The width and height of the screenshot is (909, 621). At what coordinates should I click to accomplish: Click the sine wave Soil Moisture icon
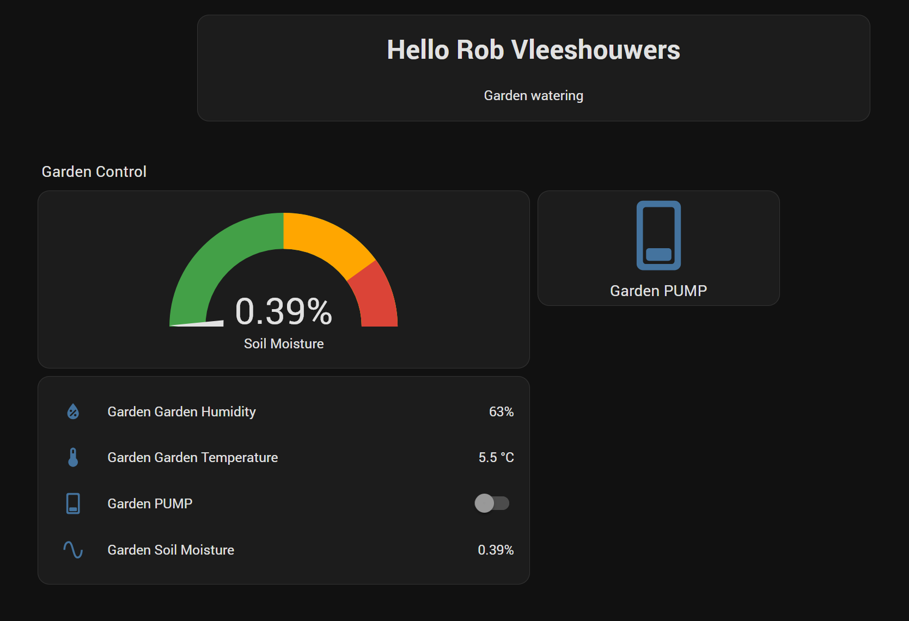coord(73,550)
